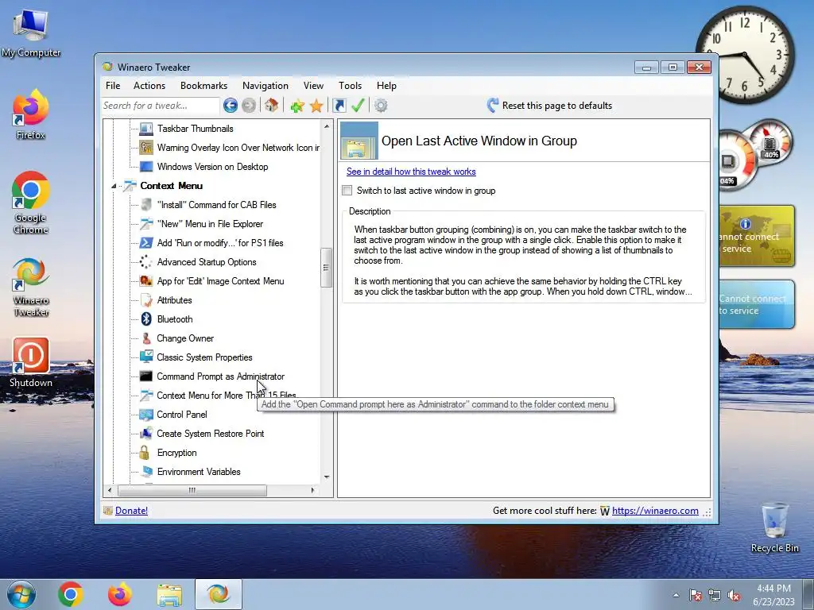Image resolution: width=814 pixels, height=610 pixels.
Task: Click Winaero Tweaker desktop shortcut
Action: pos(31,287)
